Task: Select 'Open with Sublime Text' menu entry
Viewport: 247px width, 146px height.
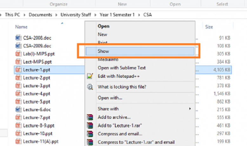Action: point(122,68)
